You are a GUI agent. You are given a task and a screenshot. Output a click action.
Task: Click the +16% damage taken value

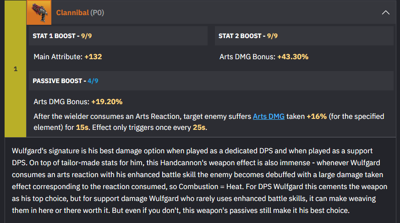pos(317,117)
